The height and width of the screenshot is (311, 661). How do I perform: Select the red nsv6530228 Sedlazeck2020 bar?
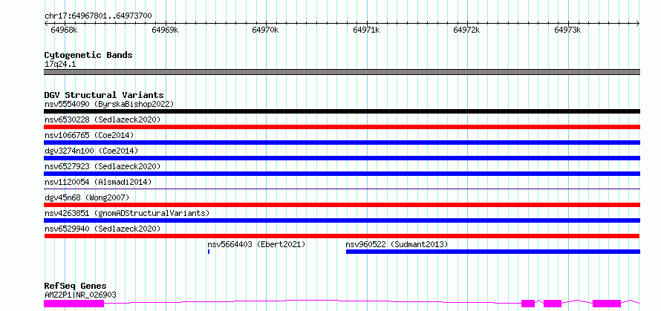point(342,127)
